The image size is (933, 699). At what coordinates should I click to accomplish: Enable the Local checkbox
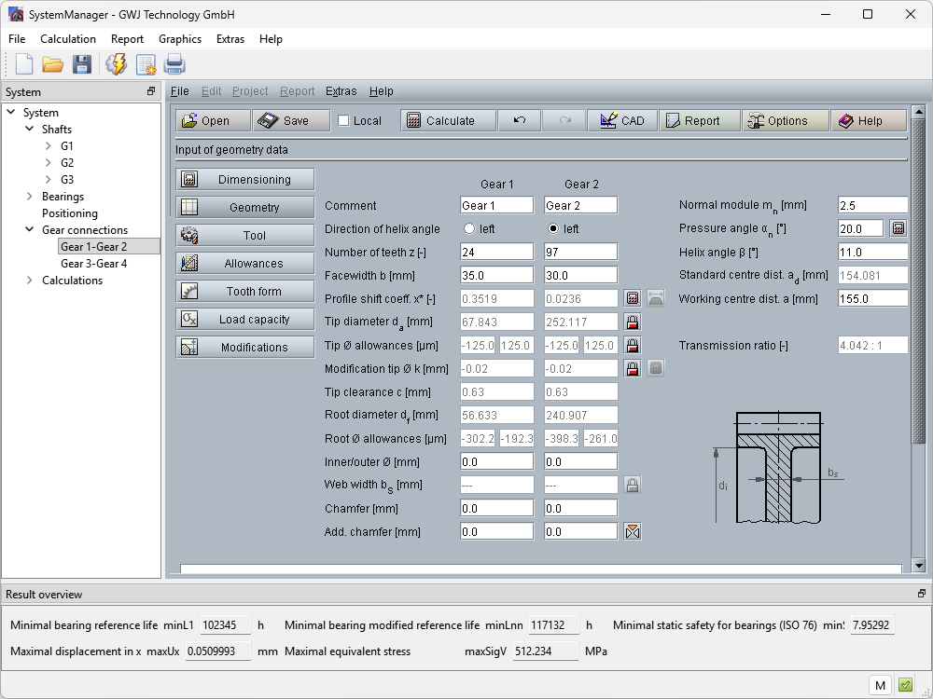343,121
